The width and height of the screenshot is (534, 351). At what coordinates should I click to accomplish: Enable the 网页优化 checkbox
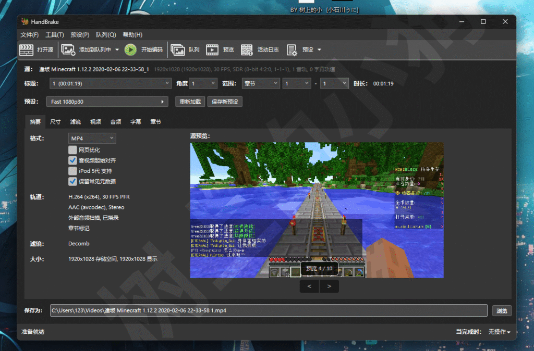(x=72, y=150)
